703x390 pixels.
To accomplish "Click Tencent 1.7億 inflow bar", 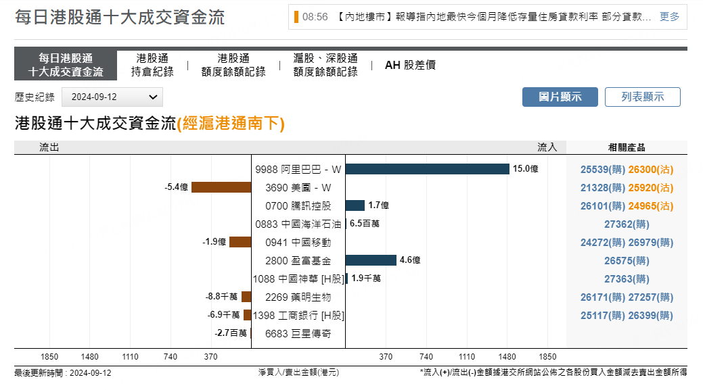I will tap(355, 205).
